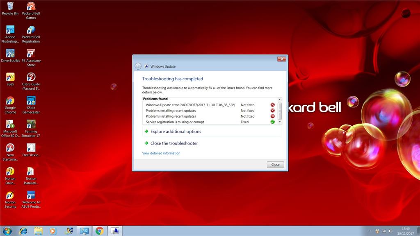
Task: Click Close the troubleshooter option
Action: pos(174,143)
